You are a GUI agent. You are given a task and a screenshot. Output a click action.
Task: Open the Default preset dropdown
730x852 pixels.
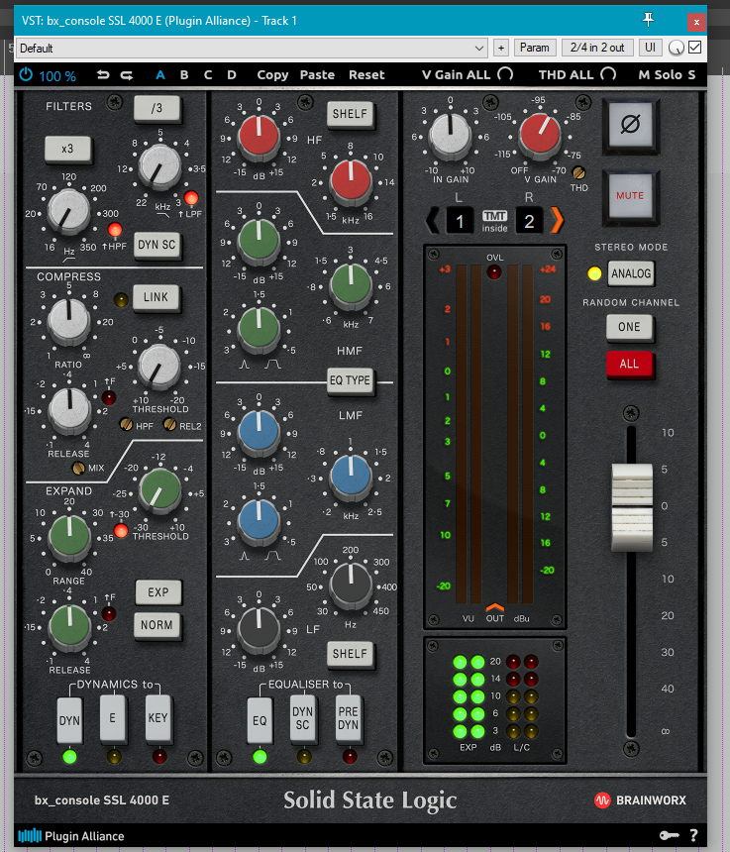coord(252,48)
